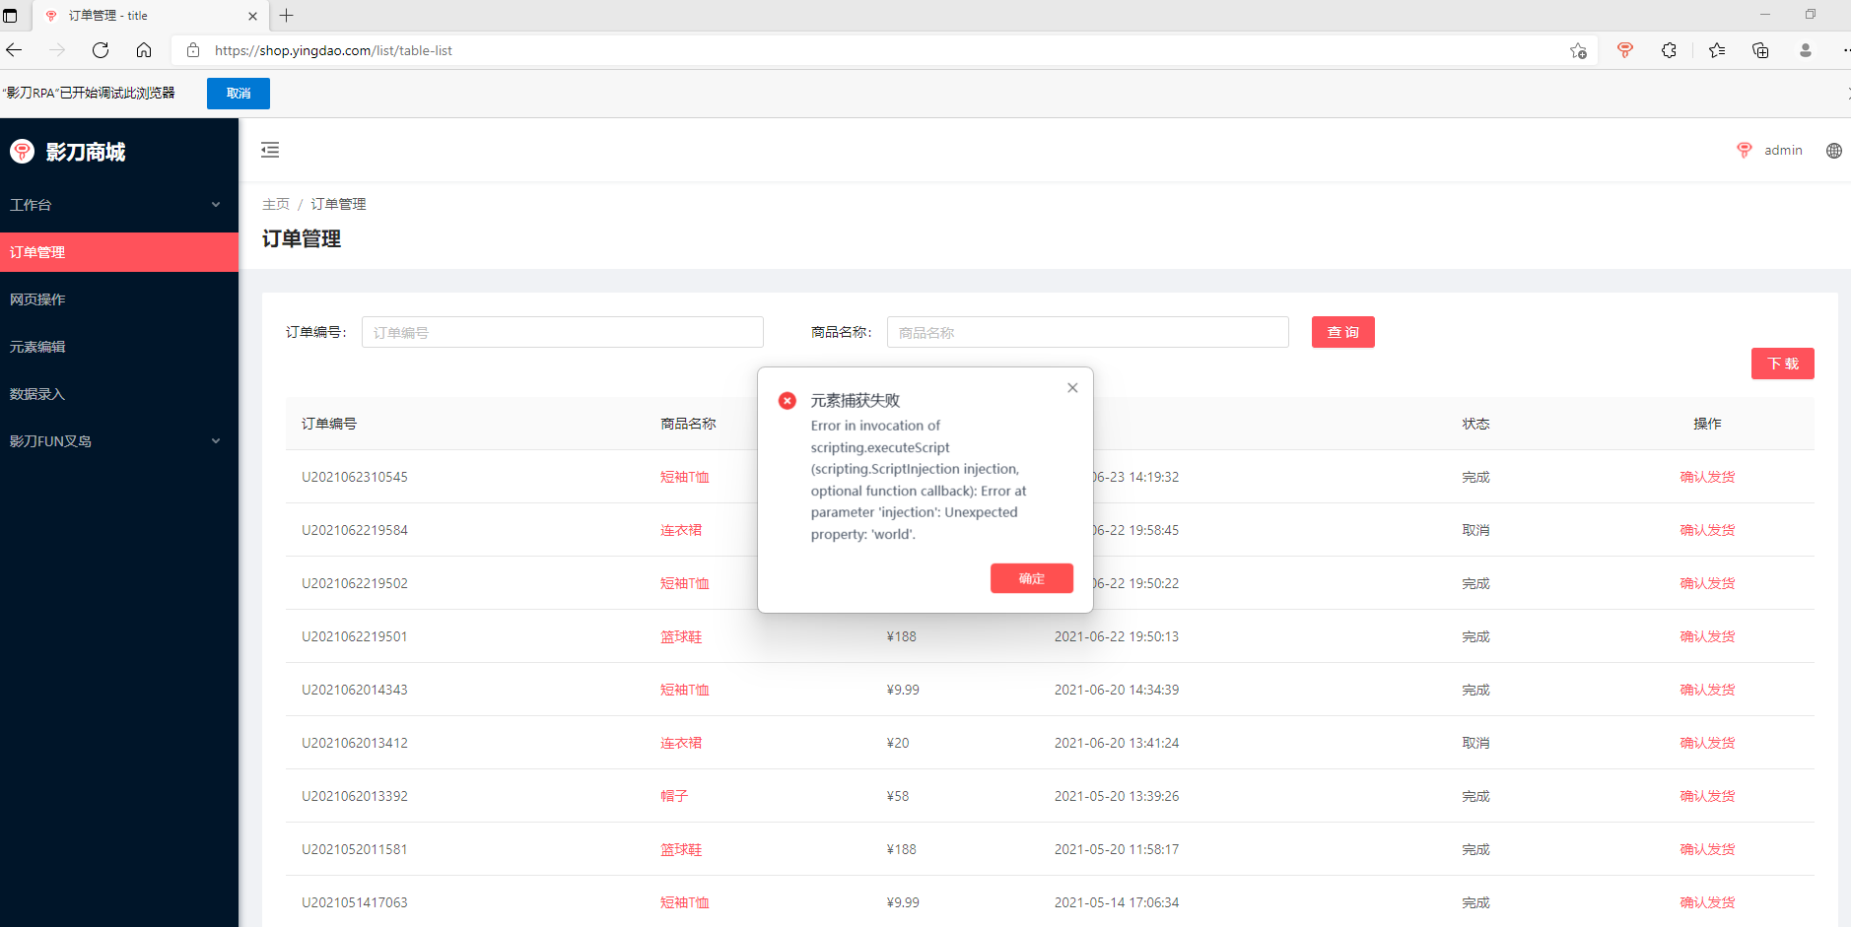
Task: Go back with the browser back arrow
Action: [14, 50]
